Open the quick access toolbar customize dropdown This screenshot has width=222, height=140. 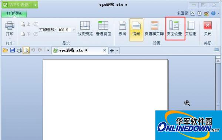[48, 50]
